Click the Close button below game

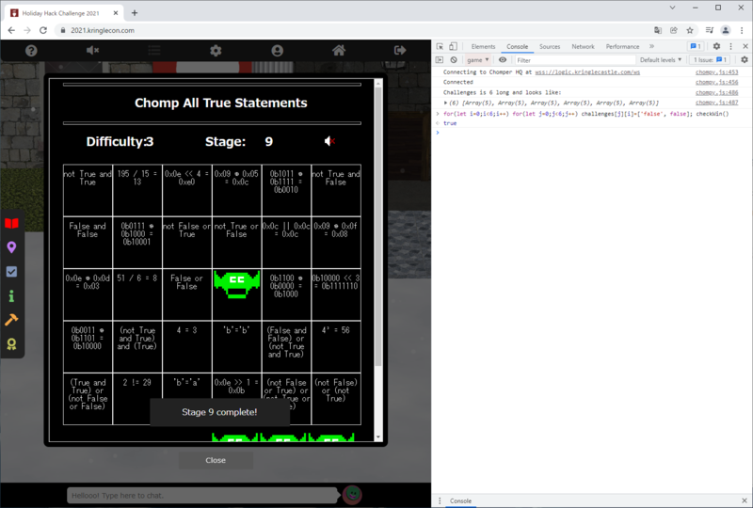[x=216, y=460]
